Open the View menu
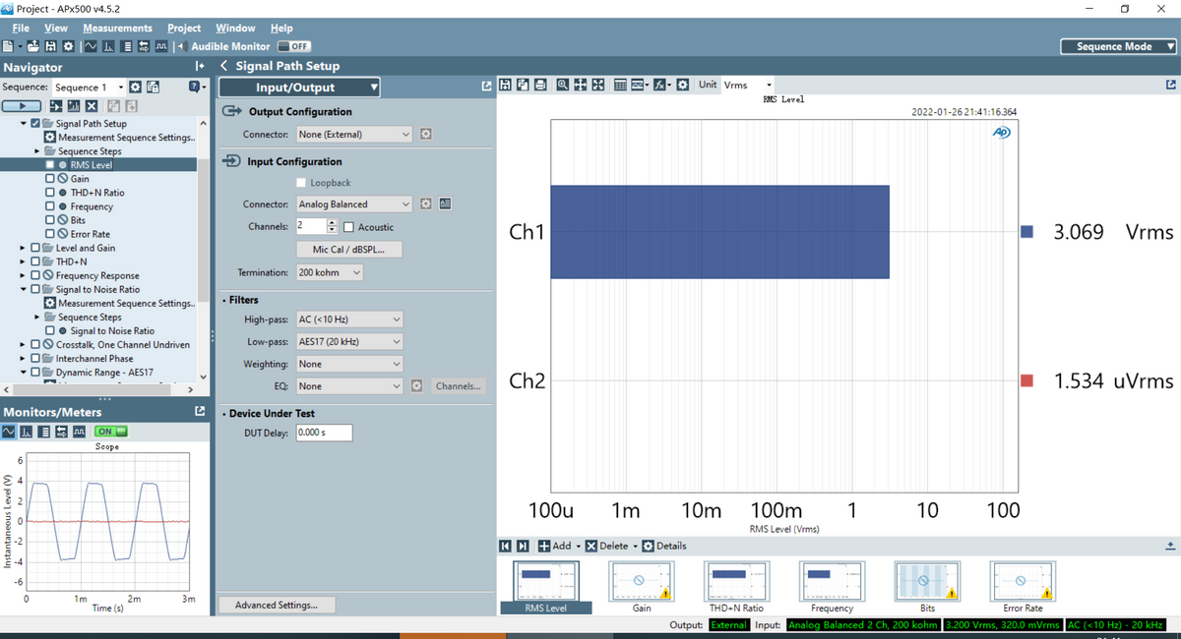This screenshot has height=639, width=1181. tap(56, 28)
